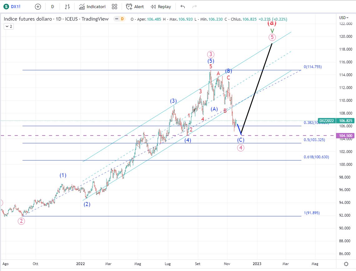
Task: Open chart settings gear icon
Action: coord(346,264)
